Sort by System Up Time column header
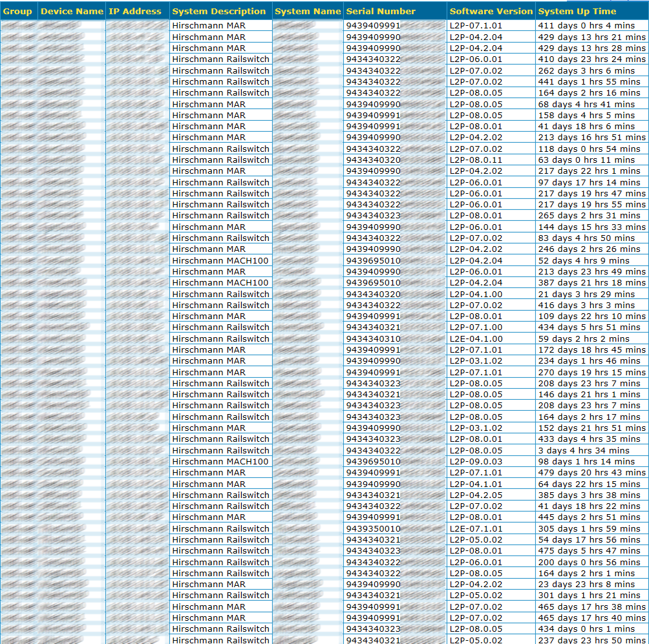 coord(577,12)
